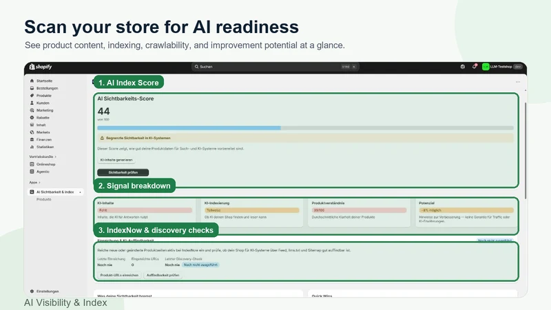Click the page vertical scrollbar
Screen dimensions: 551x310
(526, 151)
